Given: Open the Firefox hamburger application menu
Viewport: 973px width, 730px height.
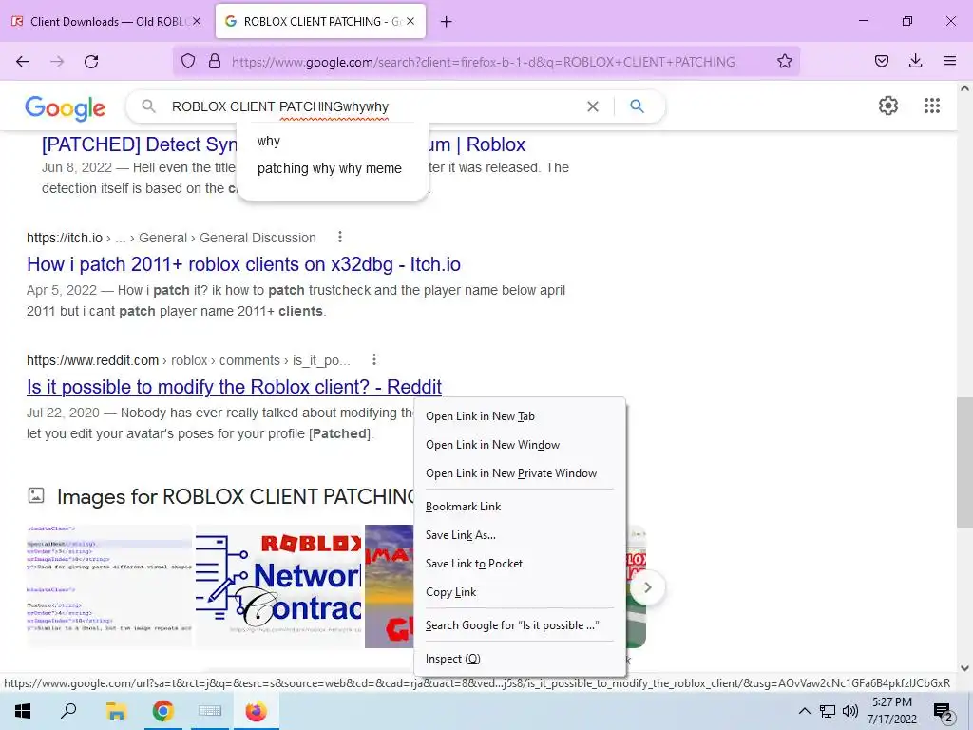Looking at the screenshot, I should click(949, 61).
